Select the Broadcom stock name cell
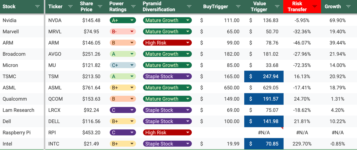 click(14, 54)
